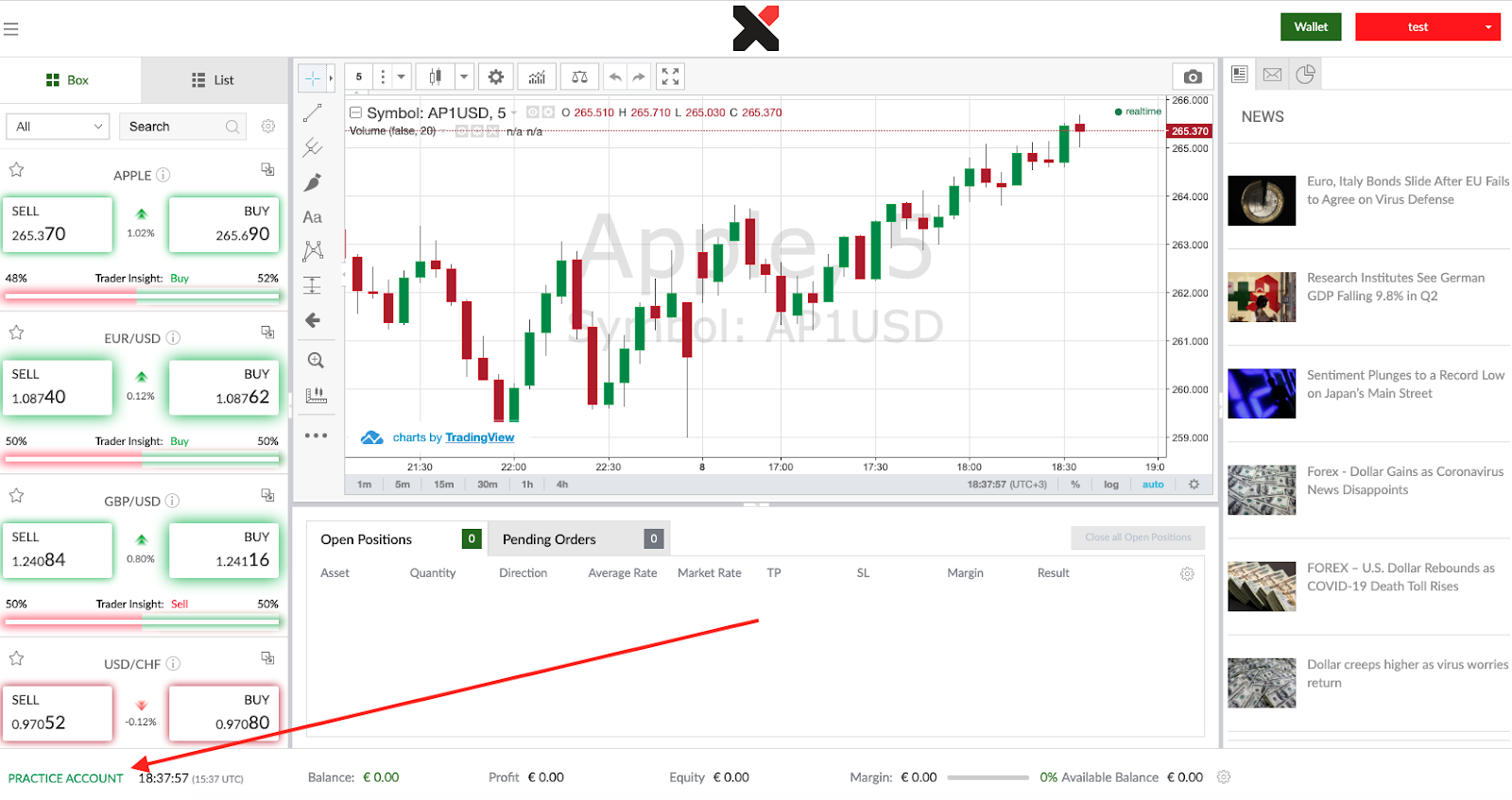Select the crosshair cursor tool
This screenshot has height=800, width=1512.
click(x=313, y=78)
